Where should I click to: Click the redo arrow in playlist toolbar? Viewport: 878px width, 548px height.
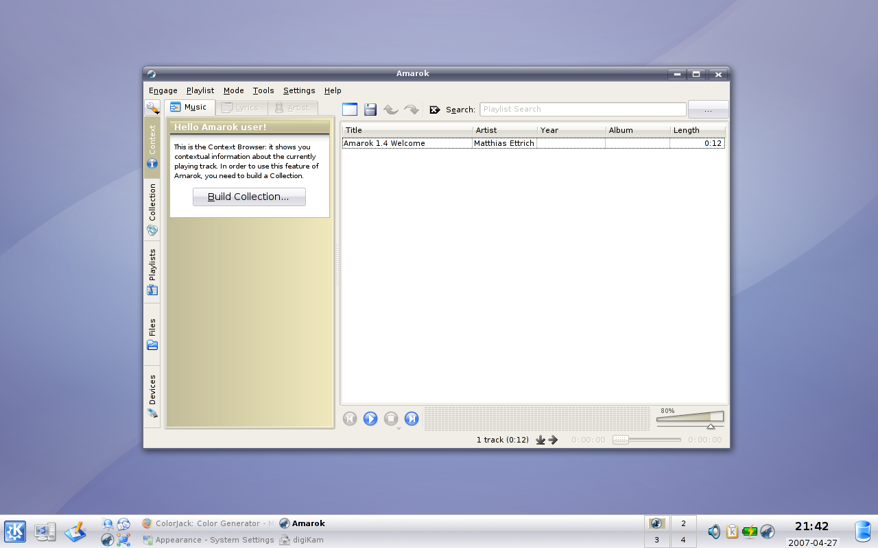tap(412, 110)
